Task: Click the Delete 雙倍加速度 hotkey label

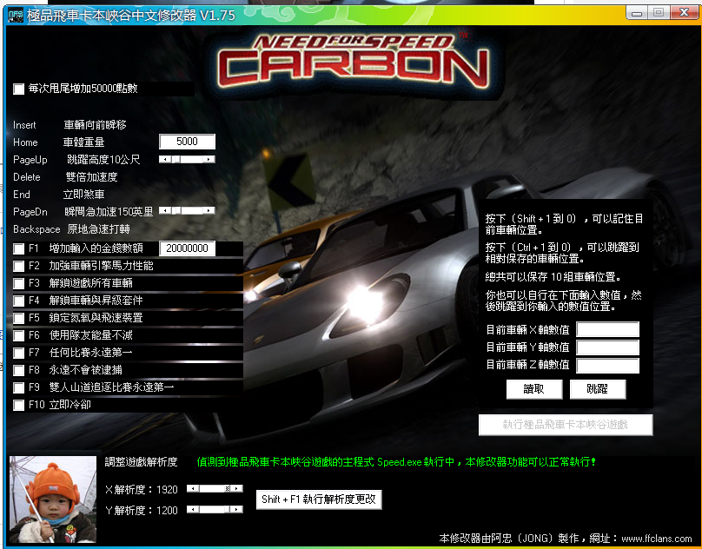Action: click(65, 177)
